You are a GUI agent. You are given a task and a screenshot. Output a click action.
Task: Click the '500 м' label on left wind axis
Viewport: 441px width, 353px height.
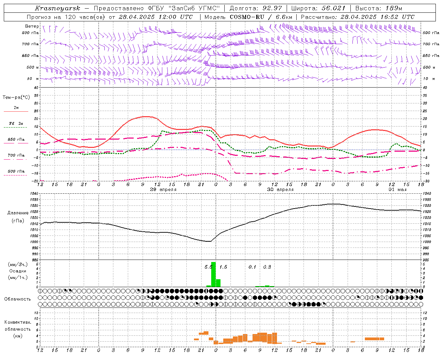pyautogui.click(x=33, y=67)
